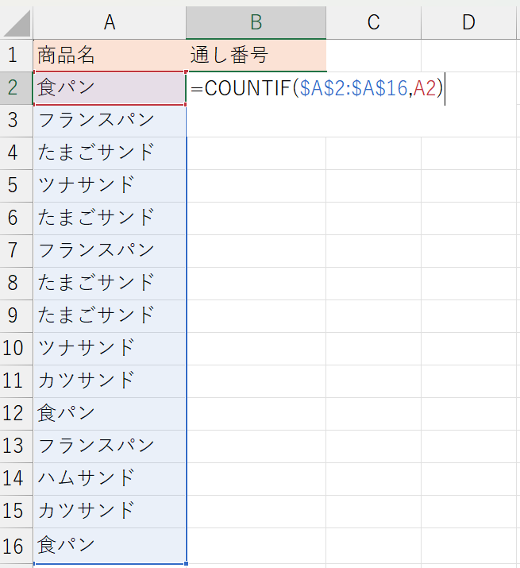Click cell A11 カツサンド

tap(110, 381)
